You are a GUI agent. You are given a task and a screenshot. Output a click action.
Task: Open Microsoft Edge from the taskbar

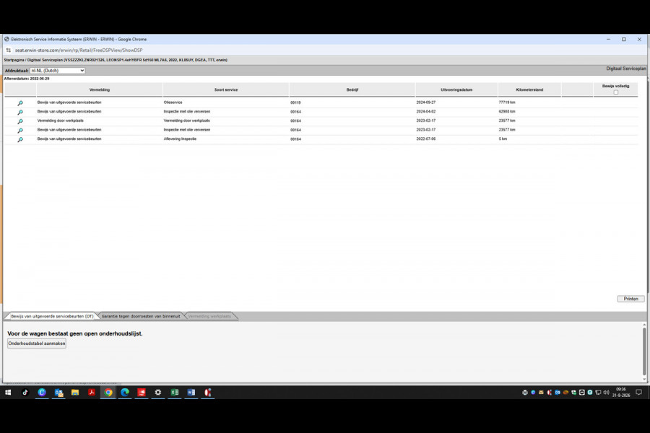(x=125, y=392)
